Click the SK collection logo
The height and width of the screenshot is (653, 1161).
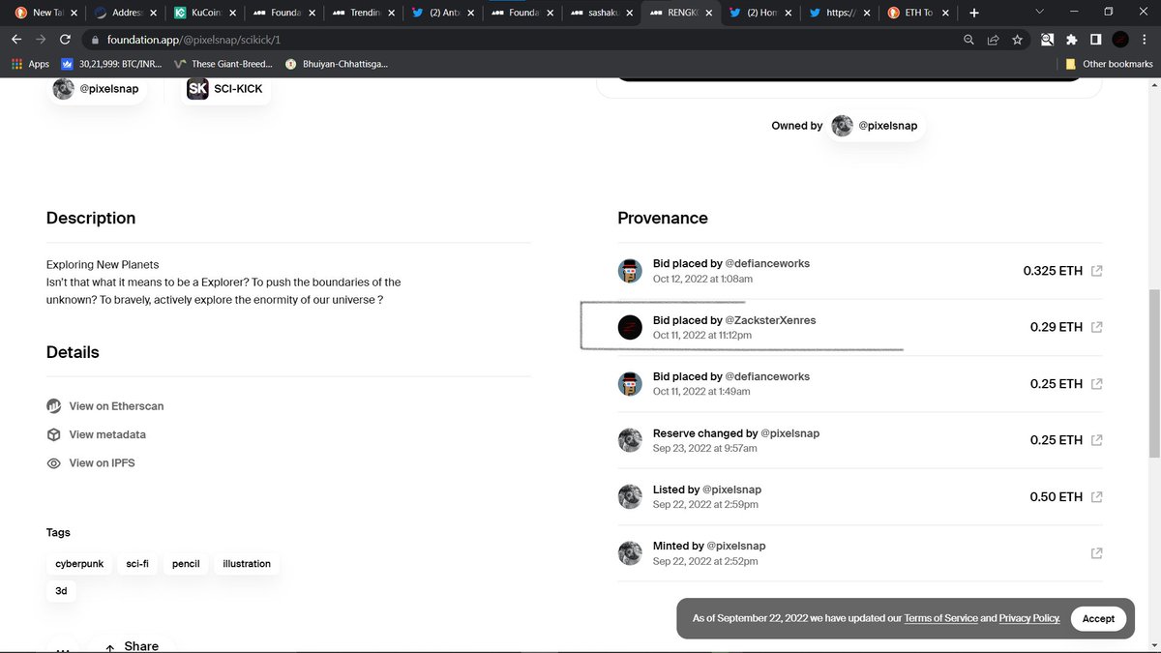[x=197, y=89]
